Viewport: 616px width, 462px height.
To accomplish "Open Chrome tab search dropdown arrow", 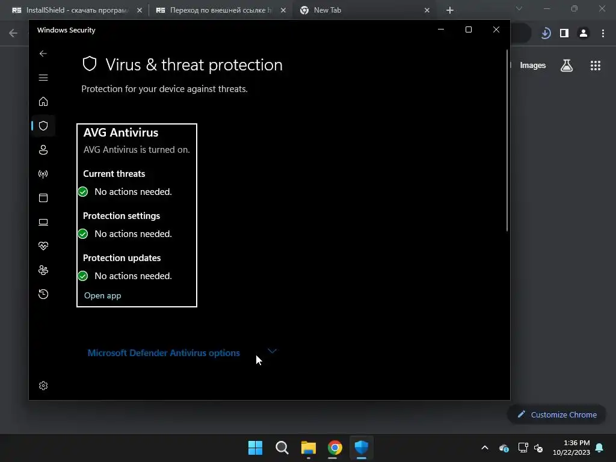I will tap(519, 8).
